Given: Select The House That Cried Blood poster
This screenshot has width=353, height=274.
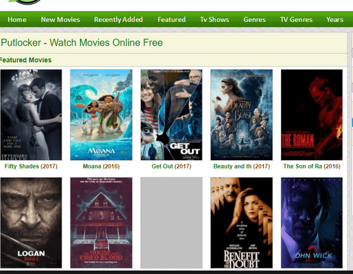Looking at the screenshot, I should [x=102, y=223].
